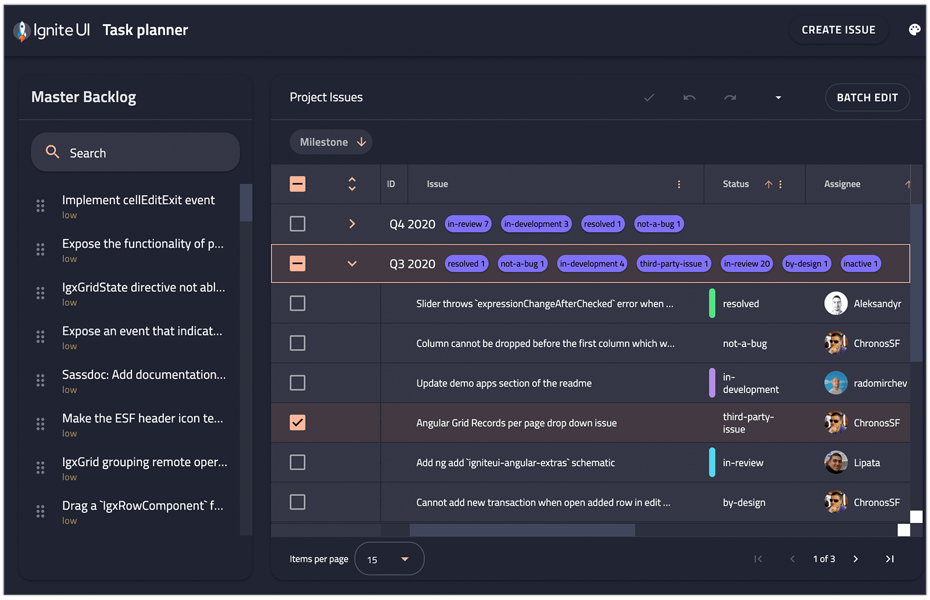Click the BATCH EDIT button
Screen dimensions: 930x600
pos(867,98)
